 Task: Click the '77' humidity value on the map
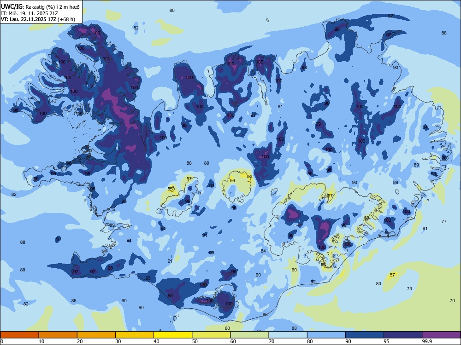[x=444, y=222]
